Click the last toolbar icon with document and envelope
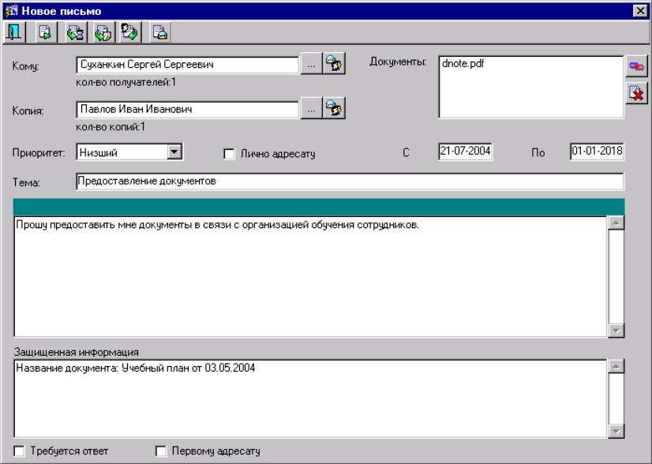The height and width of the screenshot is (464, 652). [x=159, y=32]
